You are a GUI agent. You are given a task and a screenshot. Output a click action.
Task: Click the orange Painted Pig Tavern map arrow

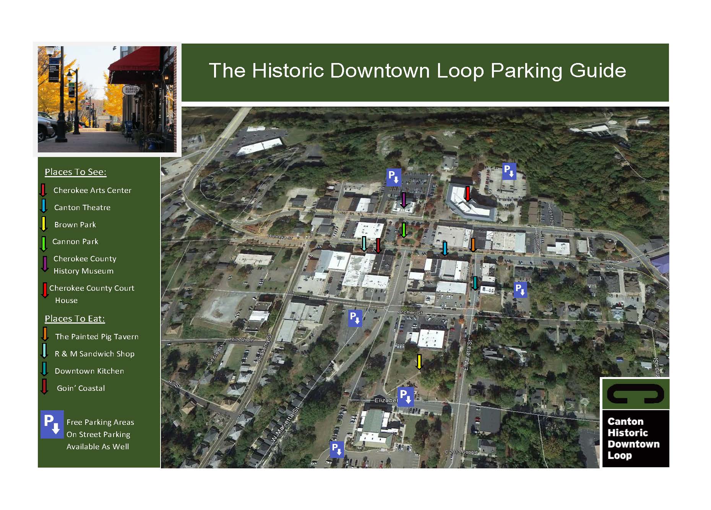click(x=473, y=244)
